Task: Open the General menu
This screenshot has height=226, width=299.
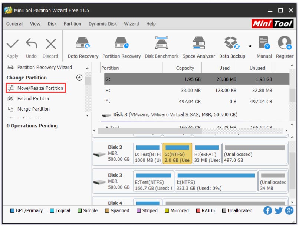Action: [14, 24]
